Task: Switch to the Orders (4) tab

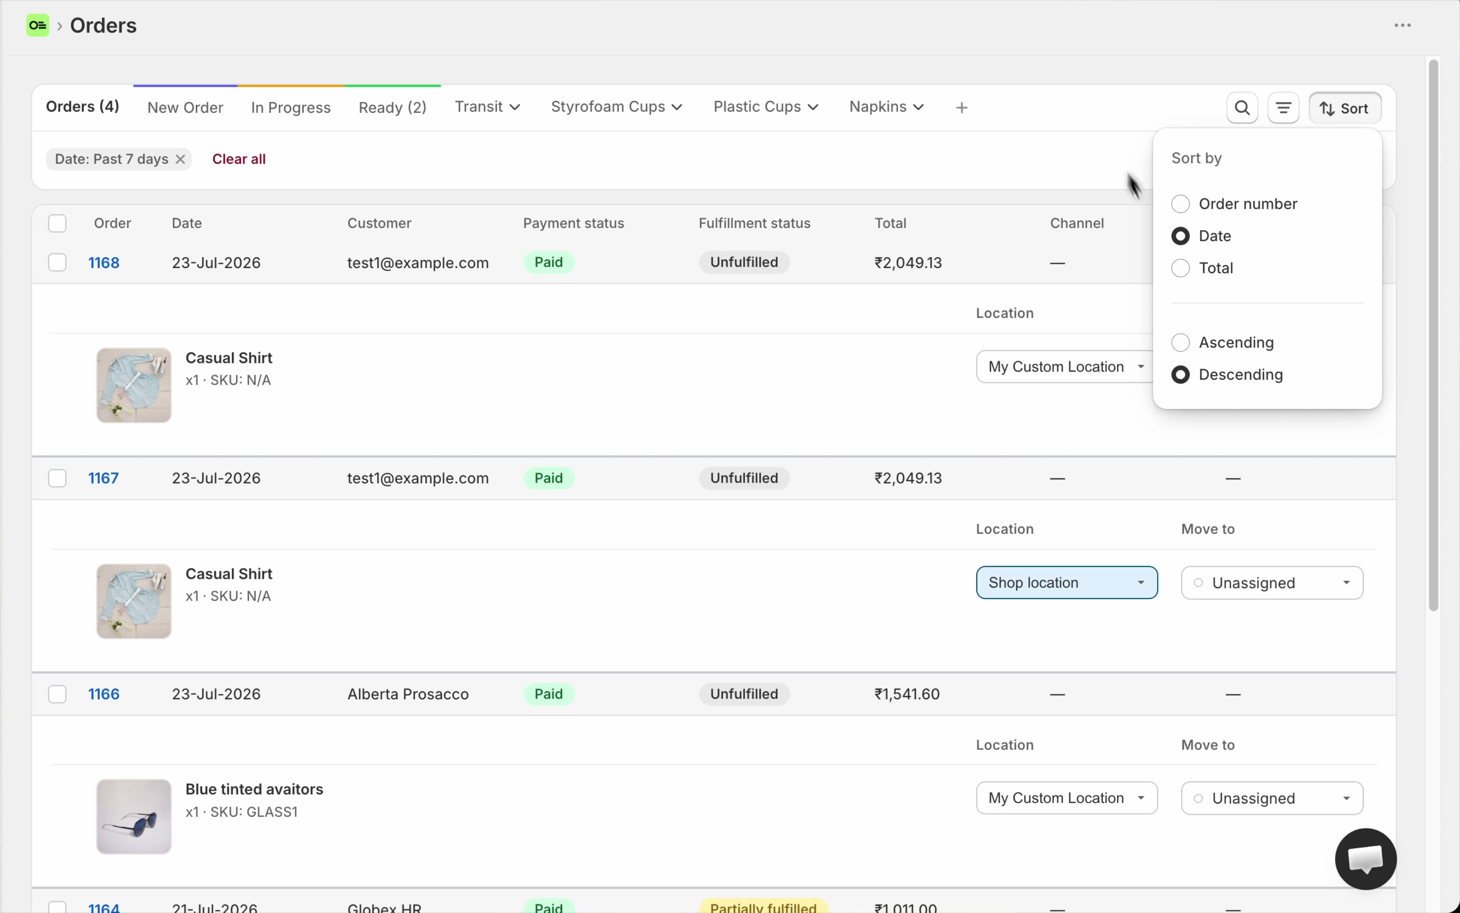Action: [x=83, y=107]
